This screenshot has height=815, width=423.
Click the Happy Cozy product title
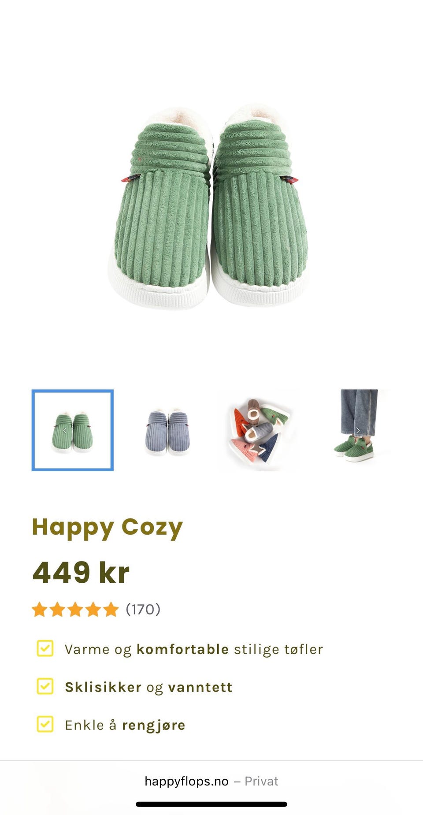pos(107,528)
